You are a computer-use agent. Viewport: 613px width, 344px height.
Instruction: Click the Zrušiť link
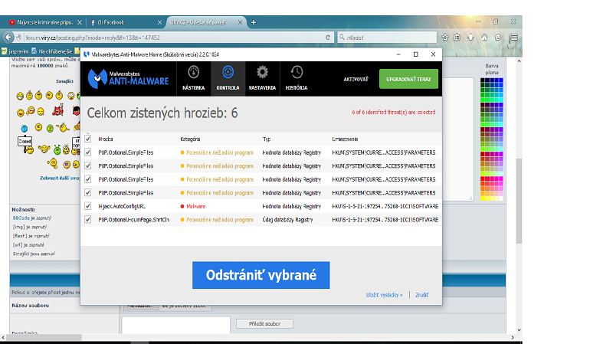pyautogui.click(x=422, y=295)
